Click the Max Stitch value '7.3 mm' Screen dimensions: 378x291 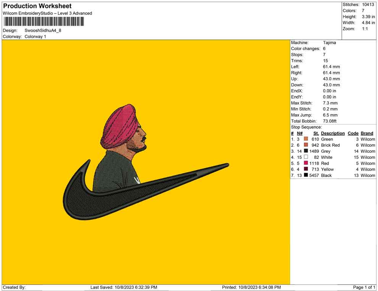click(x=330, y=103)
